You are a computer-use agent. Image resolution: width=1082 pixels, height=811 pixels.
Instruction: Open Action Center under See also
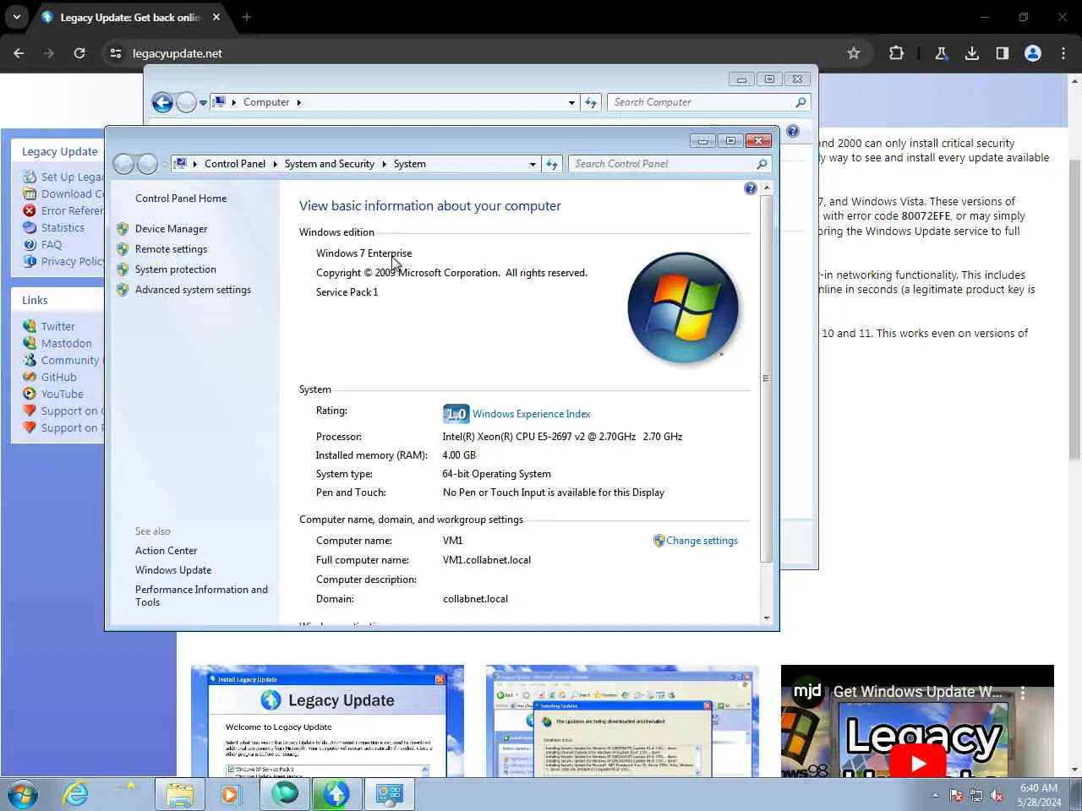pos(166,551)
